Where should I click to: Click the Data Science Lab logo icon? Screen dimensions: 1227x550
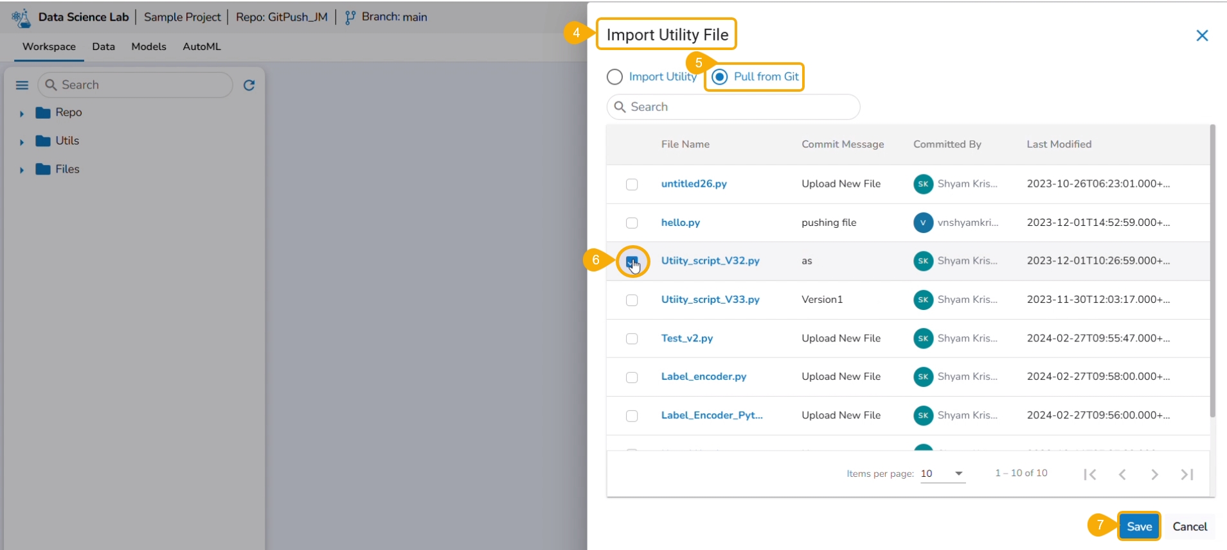[x=21, y=18]
